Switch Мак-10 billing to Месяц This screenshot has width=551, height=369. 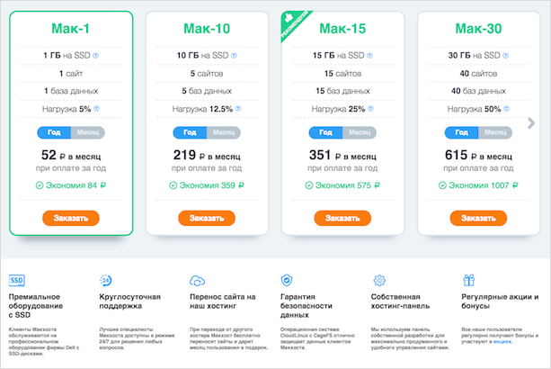[x=224, y=132]
